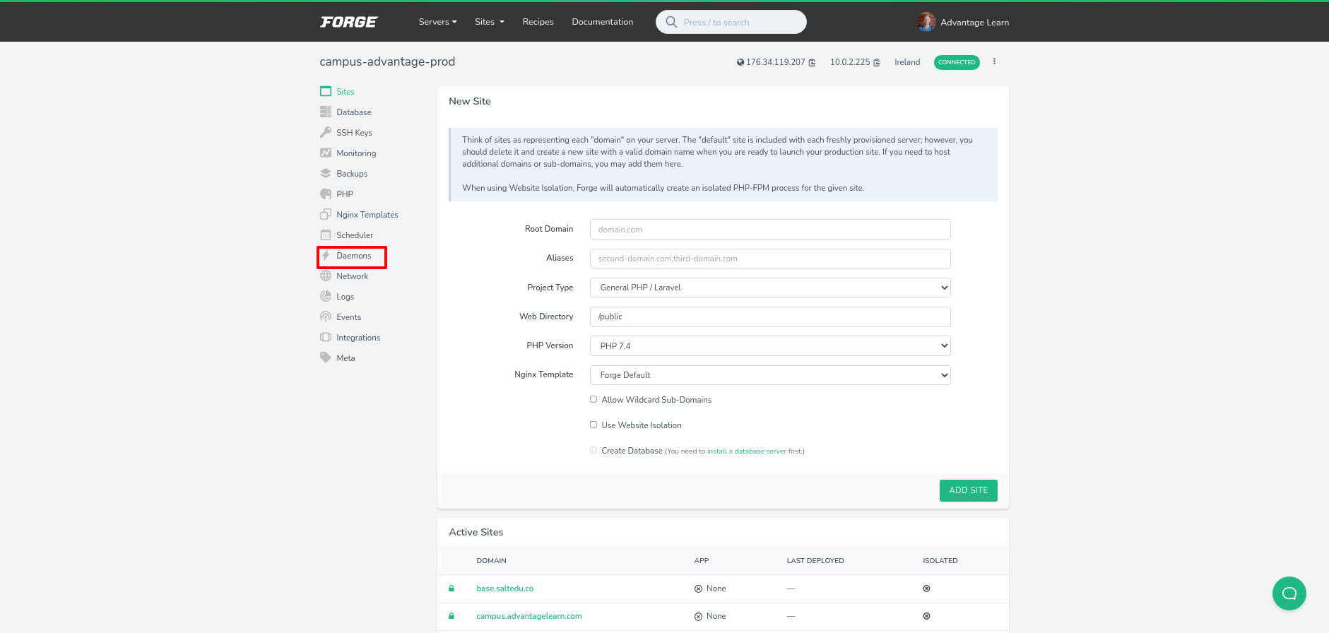Screen dimensions: 1329x633
Task: Go to Database section
Action: tap(353, 112)
